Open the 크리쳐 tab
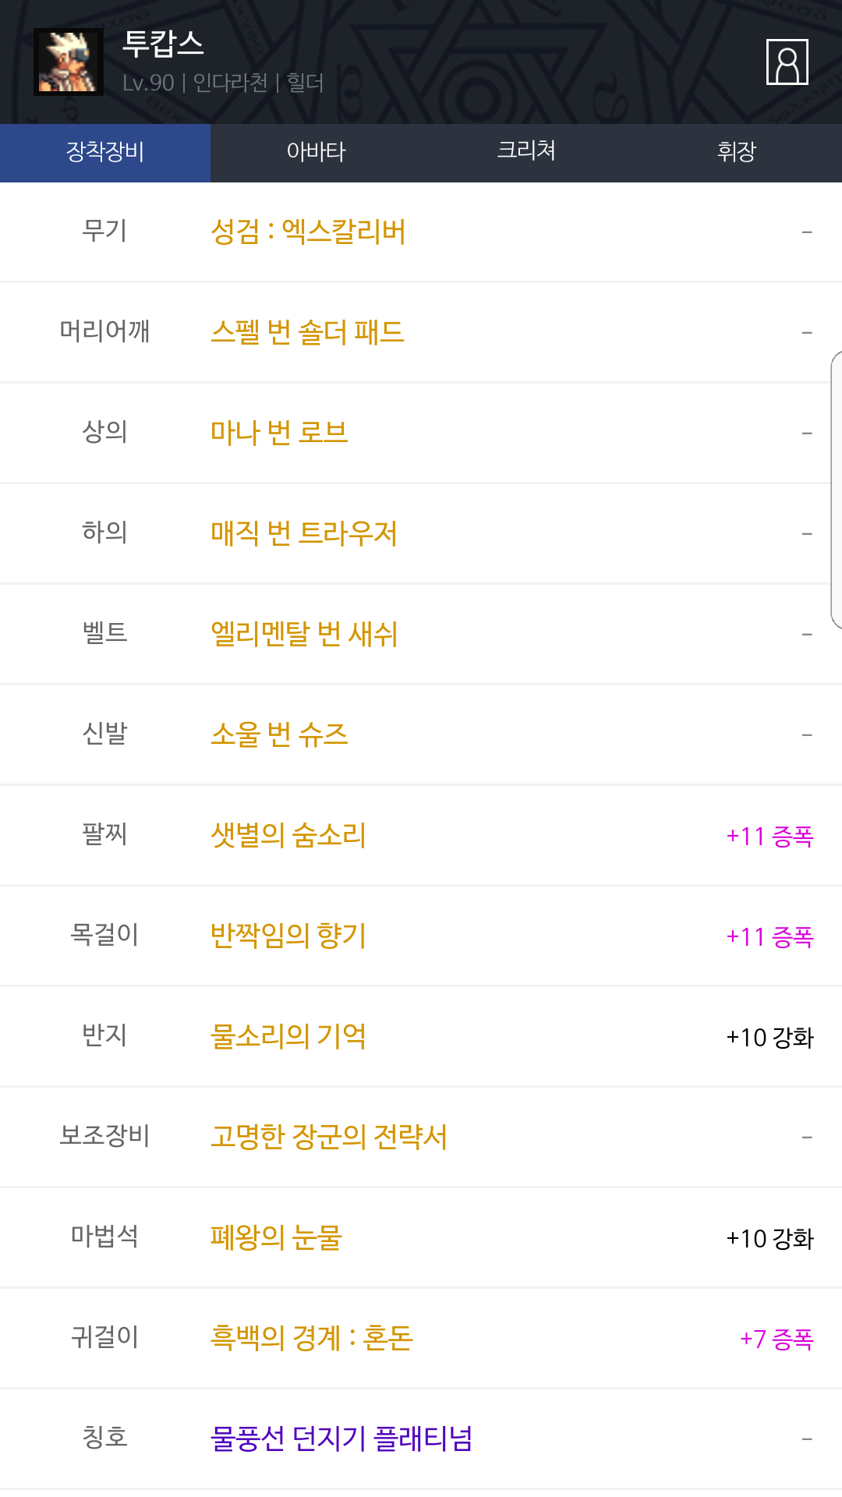 526,152
